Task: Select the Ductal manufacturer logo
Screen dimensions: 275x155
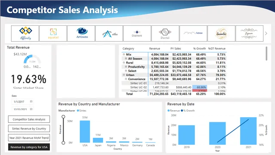Action: pyautogui.click(x=165, y=34)
